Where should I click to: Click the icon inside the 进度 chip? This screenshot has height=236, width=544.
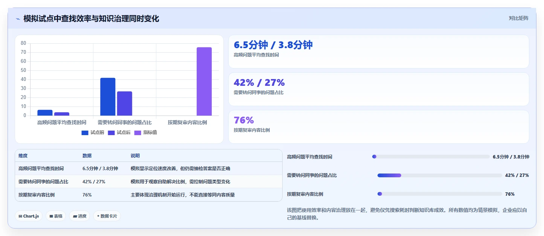click(75, 216)
